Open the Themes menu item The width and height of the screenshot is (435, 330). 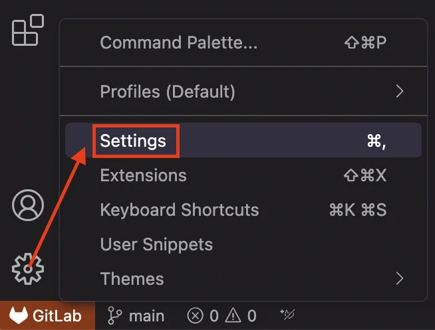pyautogui.click(x=132, y=278)
